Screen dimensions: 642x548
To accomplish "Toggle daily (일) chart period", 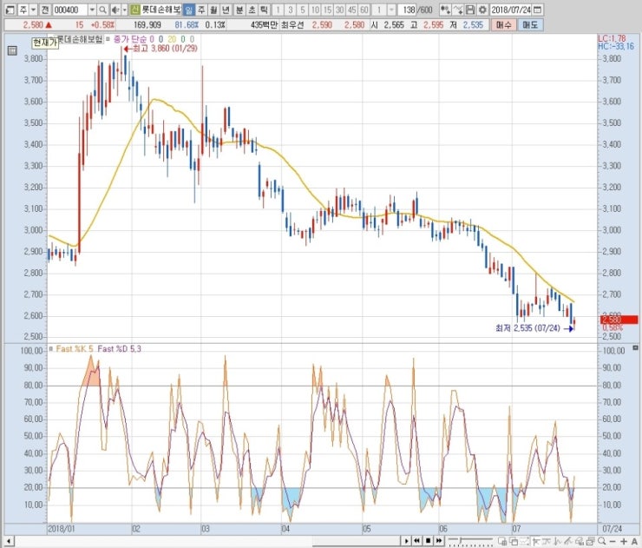I will coord(189,10).
